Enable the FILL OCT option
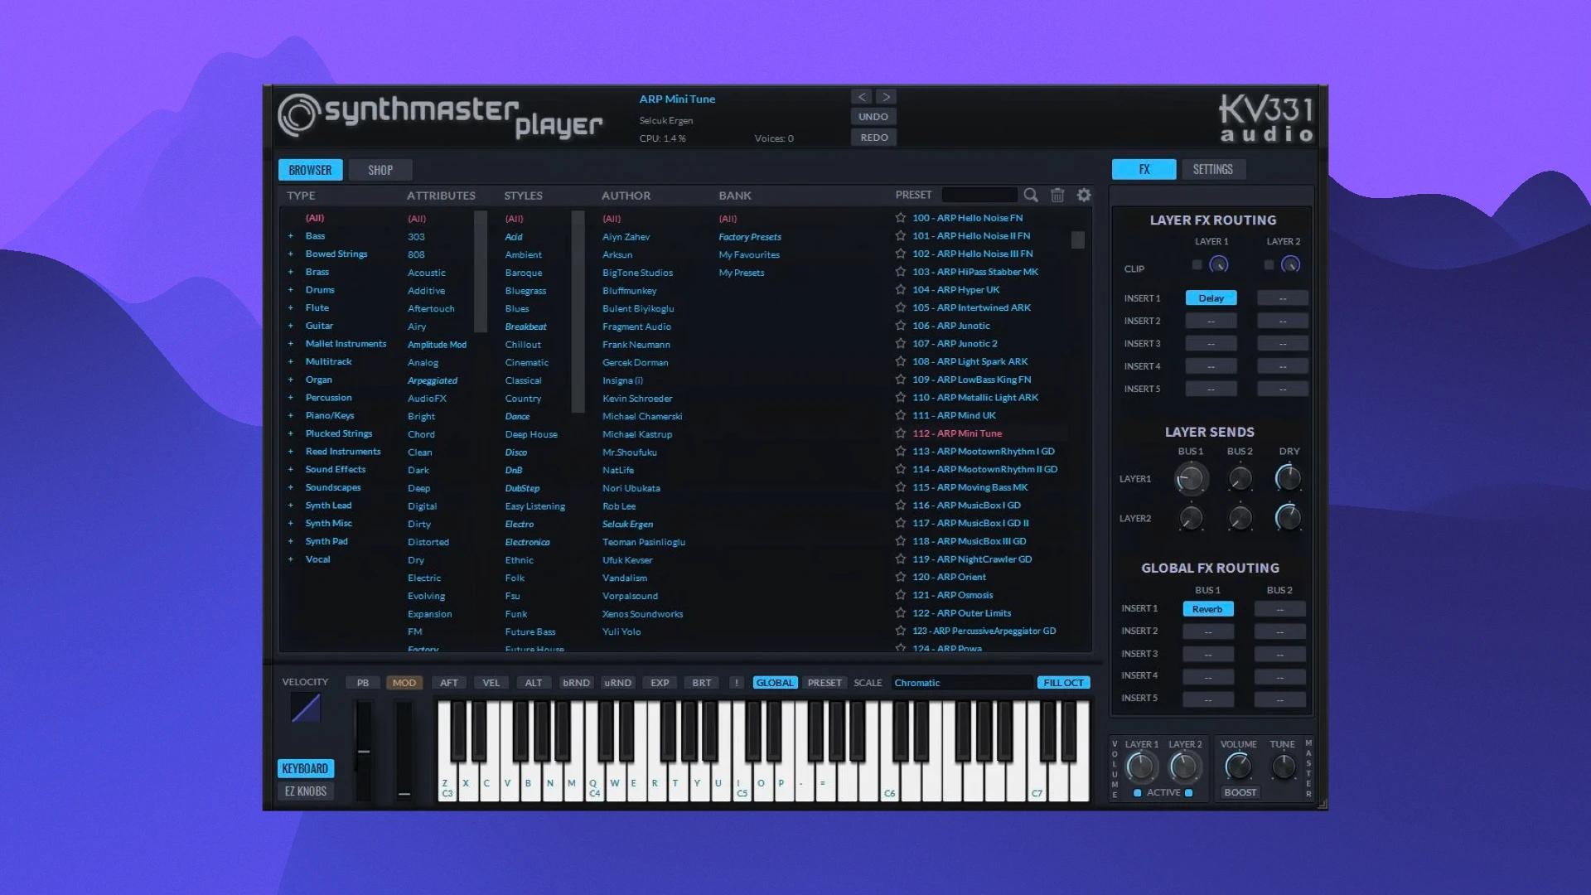Viewport: 1591px width, 895px height. click(x=1063, y=683)
